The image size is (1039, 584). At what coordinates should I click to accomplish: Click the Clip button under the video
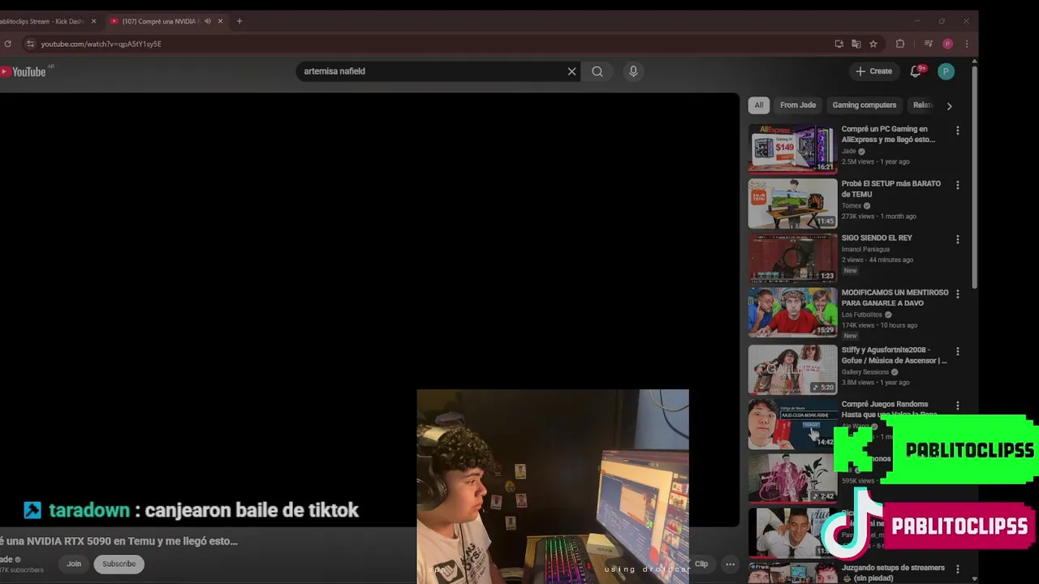coord(701,564)
